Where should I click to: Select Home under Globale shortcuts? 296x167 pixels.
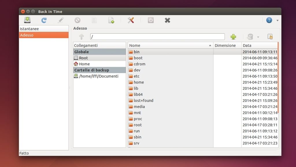84,64
